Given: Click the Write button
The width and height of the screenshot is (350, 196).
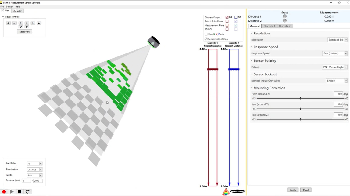Looking at the screenshot, I should tap(293, 190).
